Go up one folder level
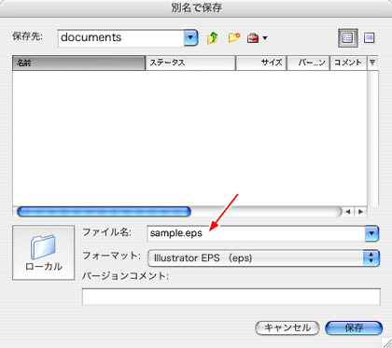Image resolution: width=392 pixels, height=348 pixels. (x=213, y=37)
